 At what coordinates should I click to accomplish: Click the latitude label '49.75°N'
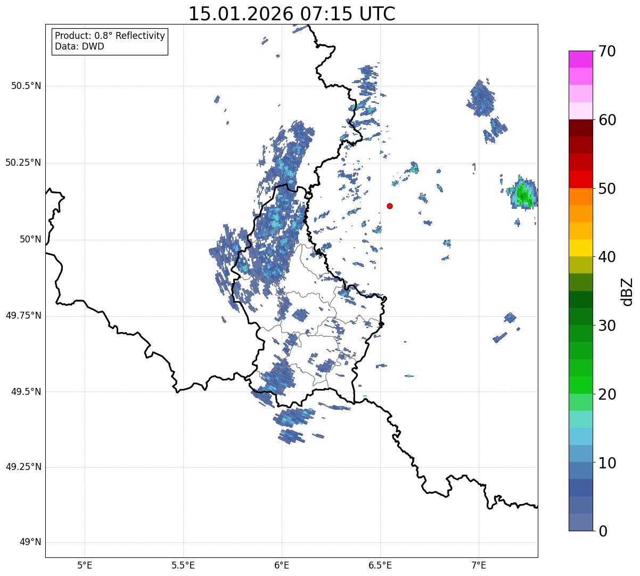[23, 315]
